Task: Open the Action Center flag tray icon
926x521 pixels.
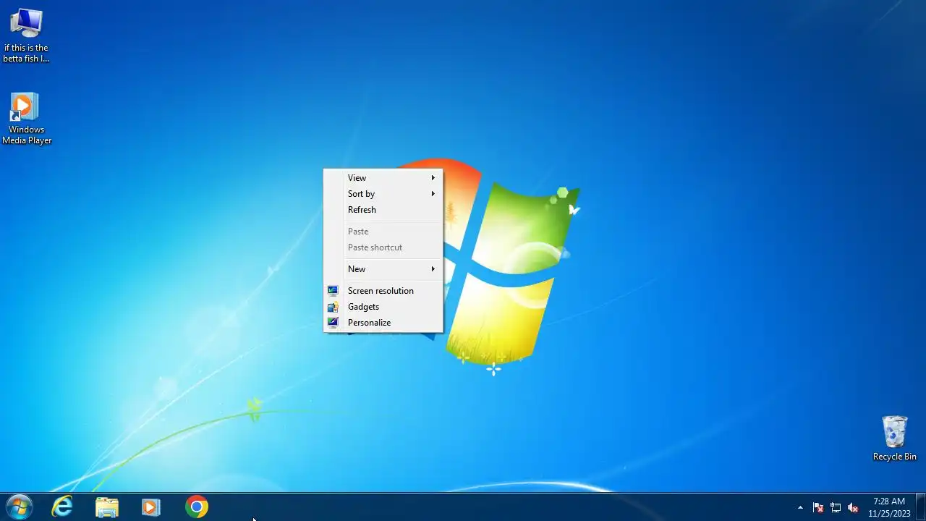Action: [818, 508]
